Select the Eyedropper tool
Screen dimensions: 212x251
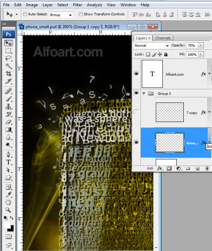coord(8,194)
